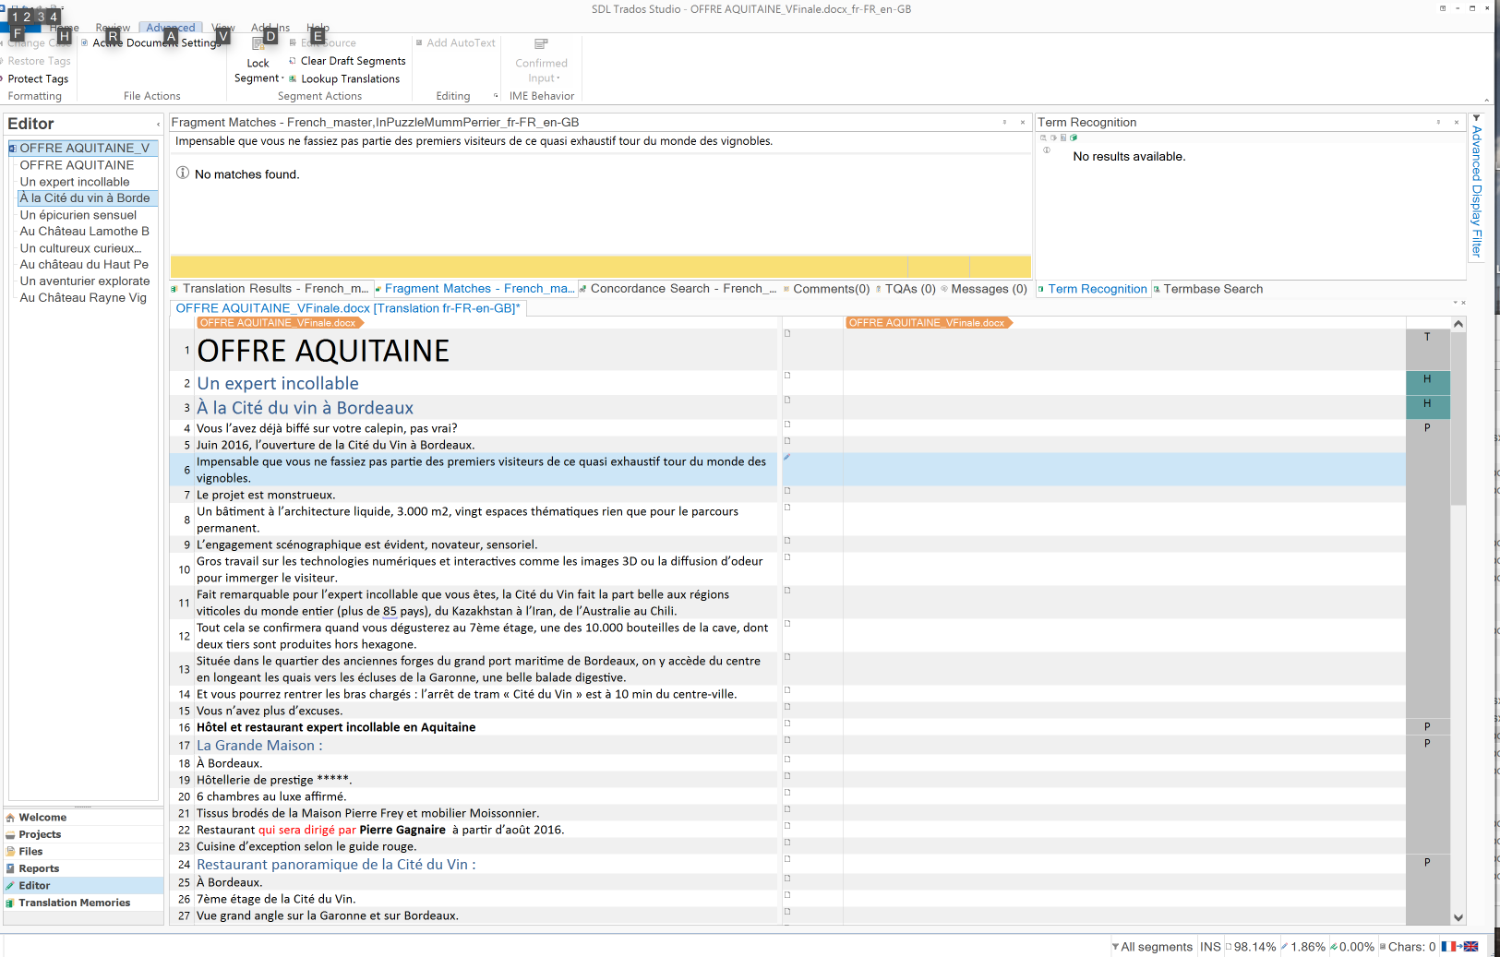This screenshot has height=957, width=1500.
Task: Switch to the Termbase Search tab
Action: pos(1212,289)
